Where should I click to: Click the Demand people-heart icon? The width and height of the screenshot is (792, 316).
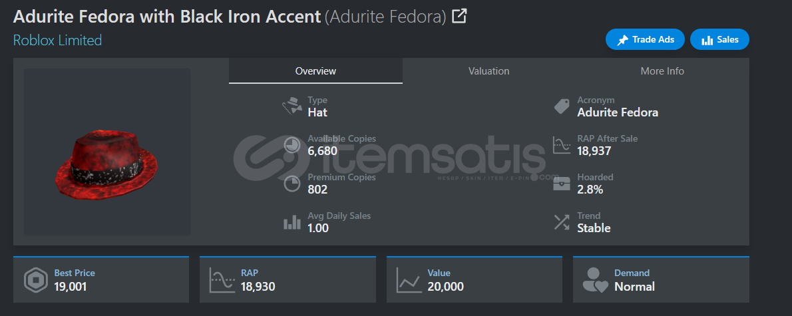click(595, 280)
